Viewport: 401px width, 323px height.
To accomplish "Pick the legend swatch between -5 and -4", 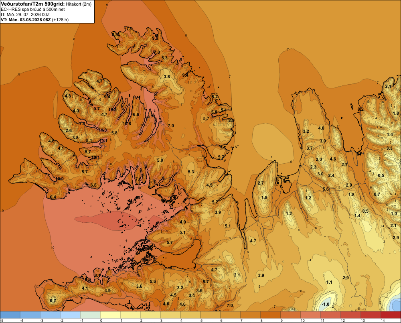I will click(10, 315).
